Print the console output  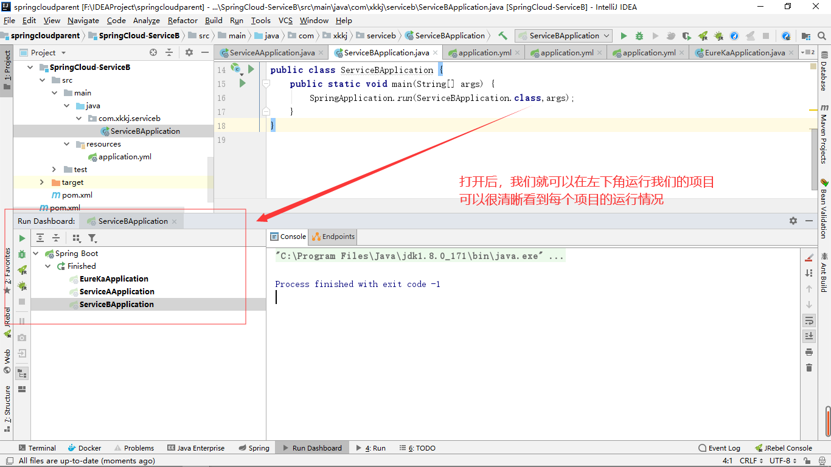pyautogui.click(x=808, y=352)
